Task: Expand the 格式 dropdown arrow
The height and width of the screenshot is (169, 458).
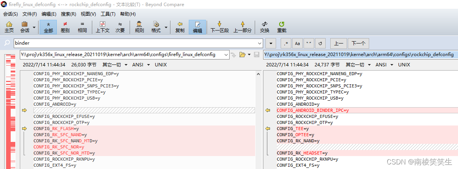Action: [x=166, y=27]
